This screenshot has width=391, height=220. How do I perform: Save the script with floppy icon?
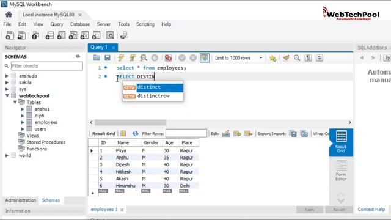108,58
